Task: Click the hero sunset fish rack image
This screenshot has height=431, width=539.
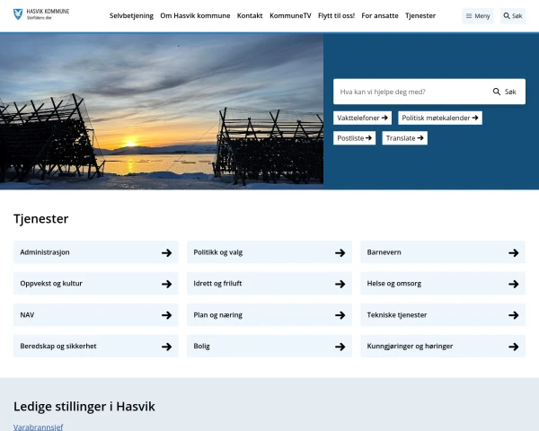Action: tap(162, 111)
